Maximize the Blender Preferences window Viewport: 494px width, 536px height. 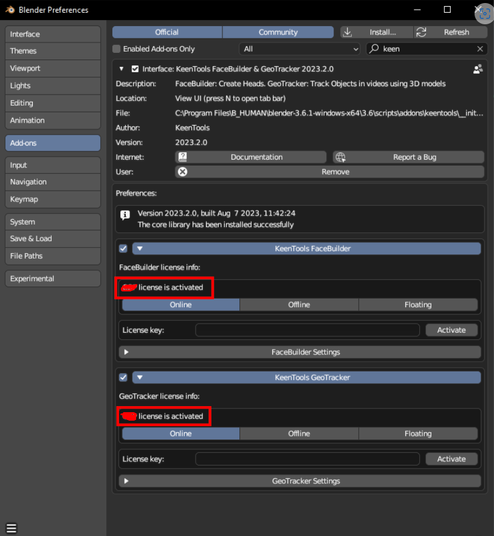(447, 10)
